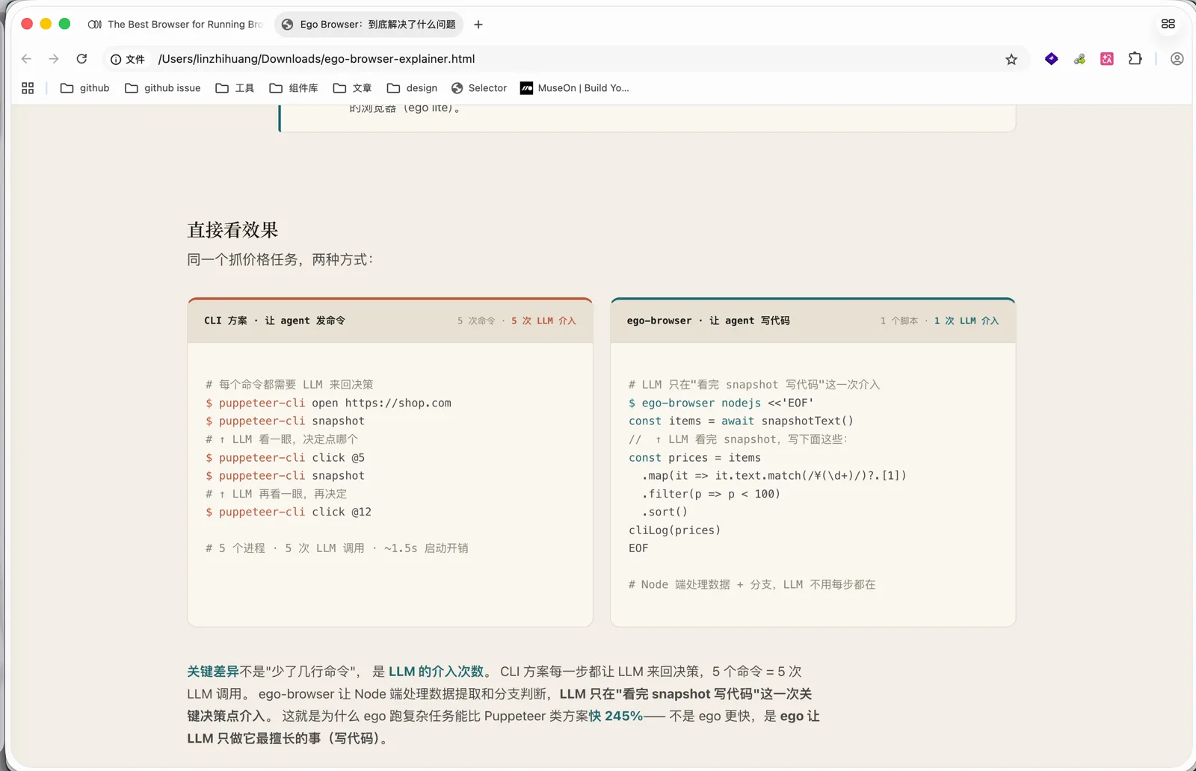Open the 组件库 bookmark folder
The width and height of the screenshot is (1196, 771).
(294, 88)
